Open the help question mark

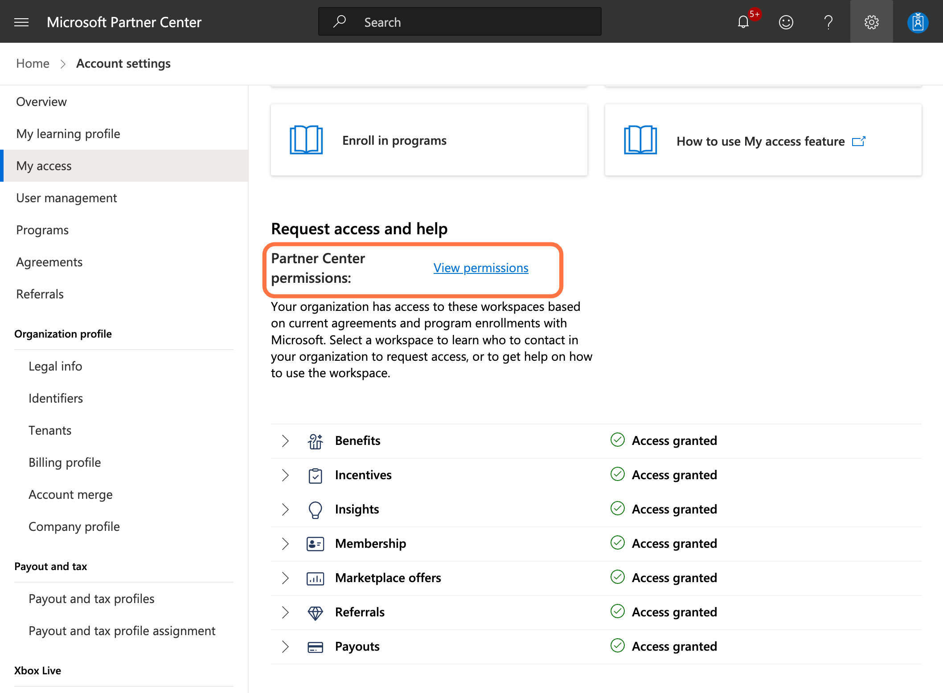click(x=828, y=22)
